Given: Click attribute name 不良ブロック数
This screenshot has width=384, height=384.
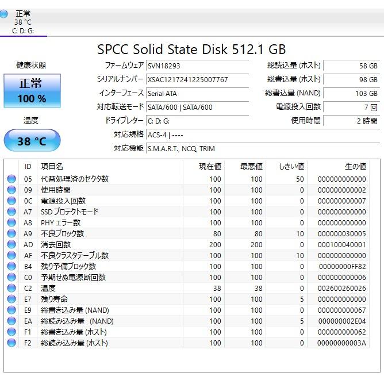Looking at the screenshot, I should [63, 233].
